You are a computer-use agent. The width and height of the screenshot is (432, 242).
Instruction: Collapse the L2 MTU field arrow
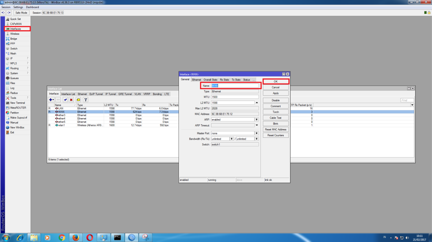point(257,102)
